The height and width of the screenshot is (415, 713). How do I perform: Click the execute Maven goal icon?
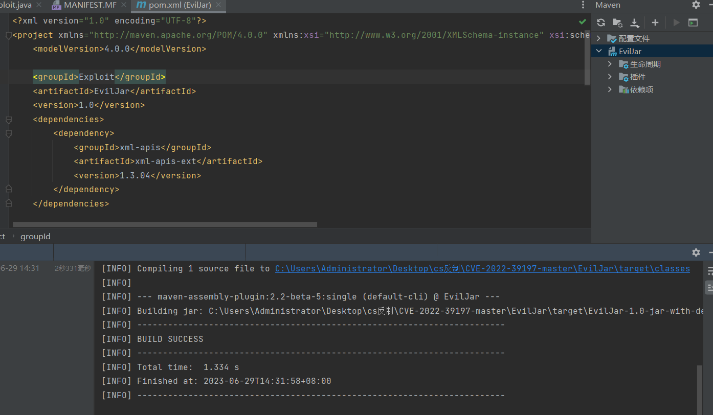click(x=693, y=22)
